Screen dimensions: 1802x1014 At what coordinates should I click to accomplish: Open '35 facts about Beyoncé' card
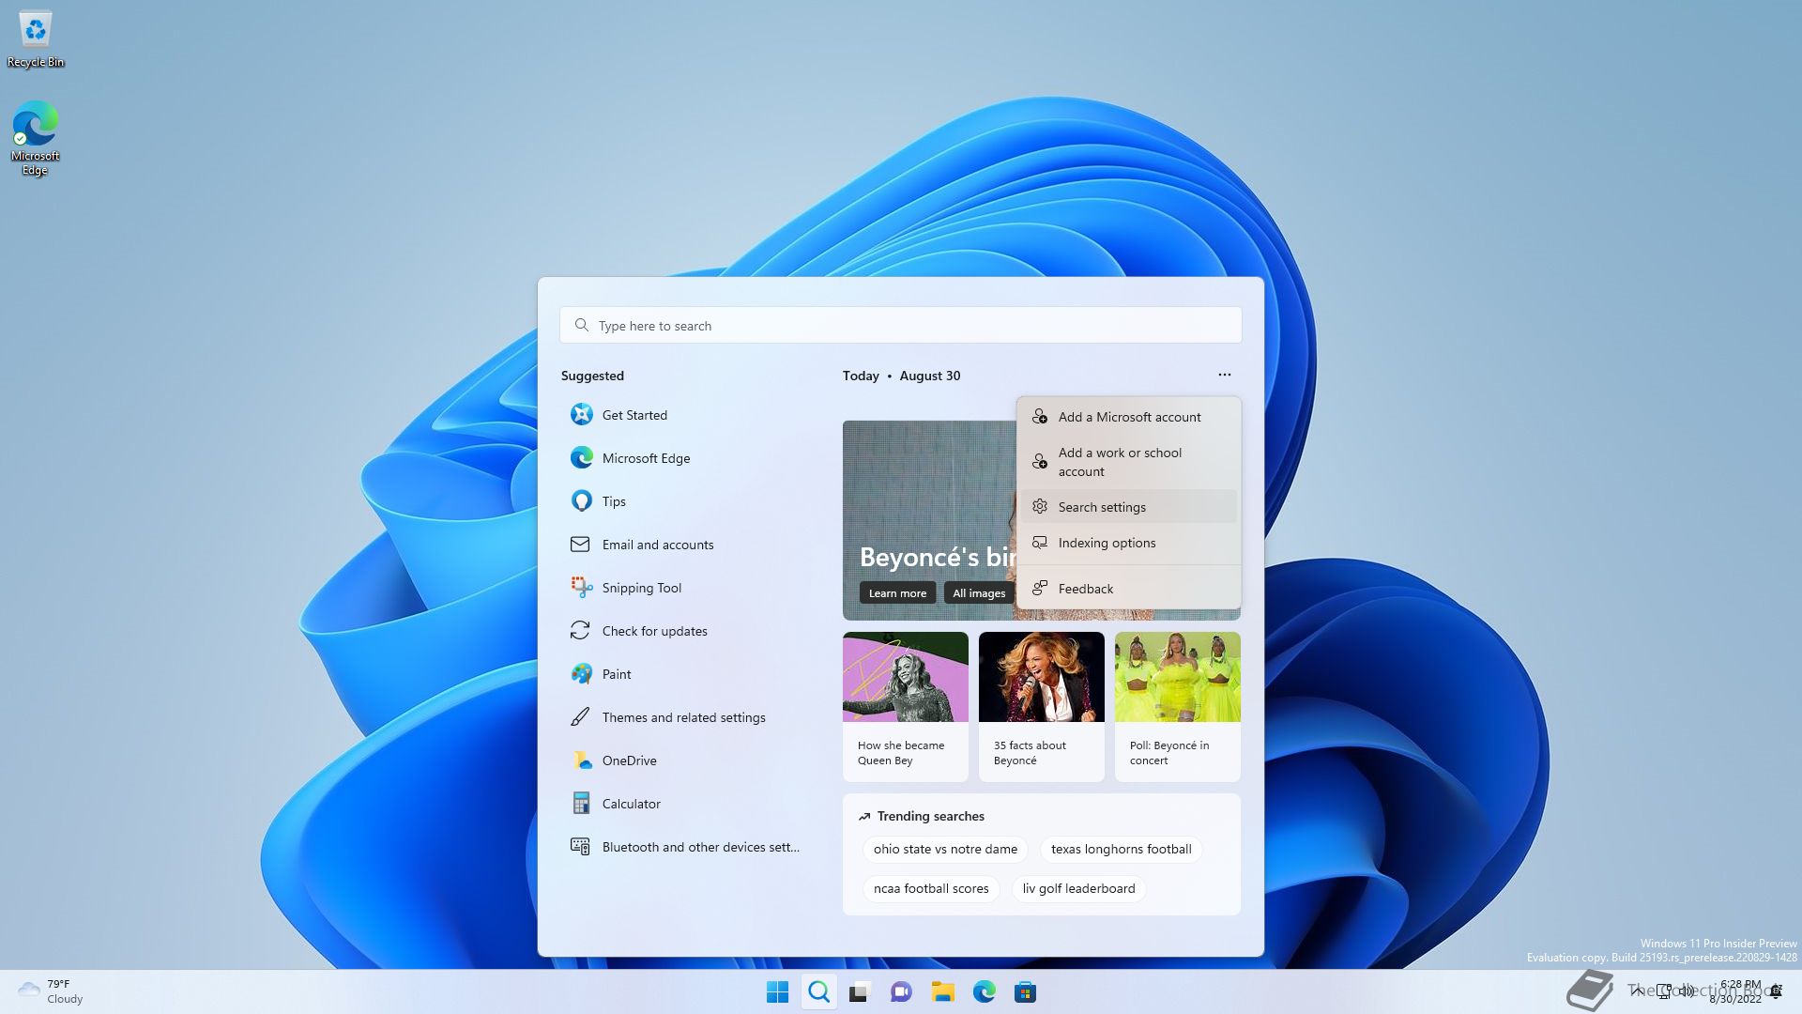(x=1042, y=706)
